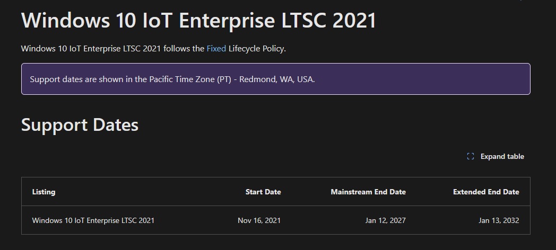
Task: Click the Jan 12, 2027 mainstream end cell
Action: [x=386, y=220]
